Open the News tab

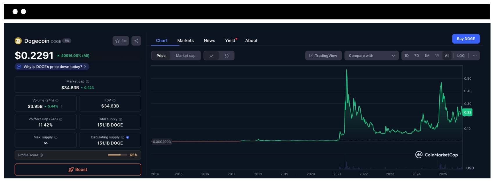[x=210, y=41]
